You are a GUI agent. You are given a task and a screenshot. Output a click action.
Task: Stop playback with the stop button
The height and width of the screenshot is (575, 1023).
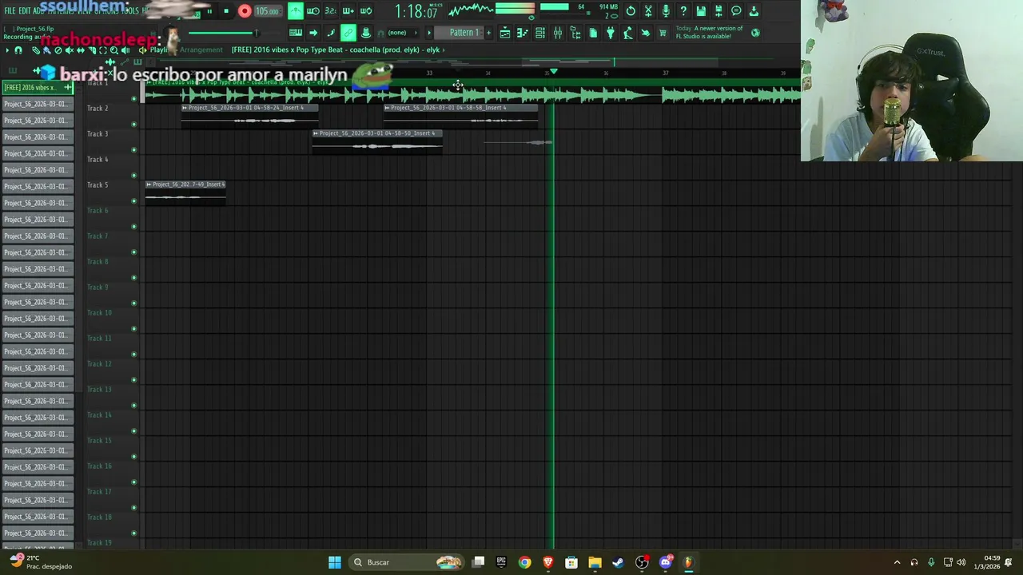pyautogui.click(x=226, y=11)
